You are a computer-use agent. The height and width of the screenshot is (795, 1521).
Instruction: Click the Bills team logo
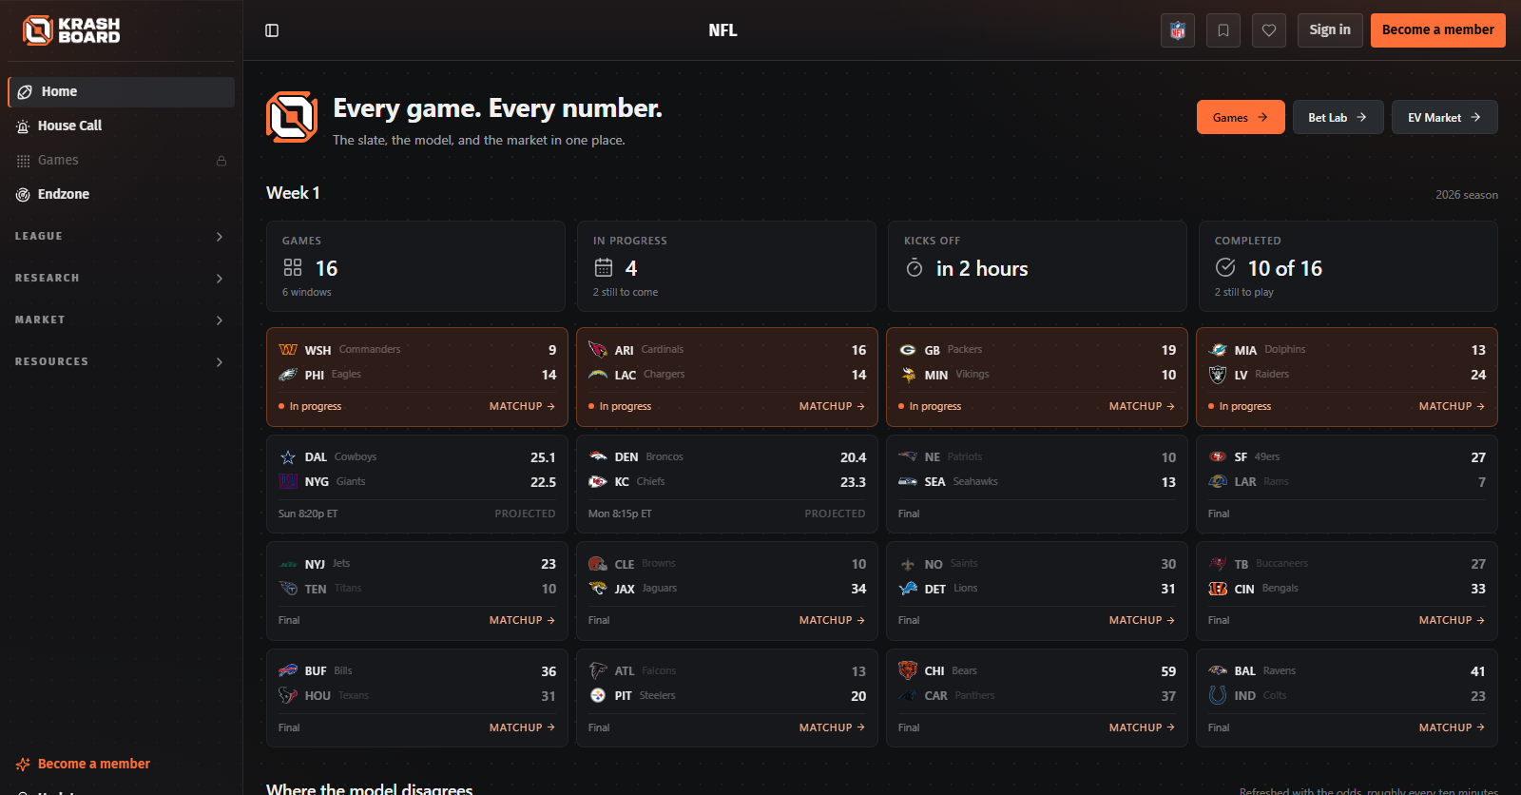(288, 671)
